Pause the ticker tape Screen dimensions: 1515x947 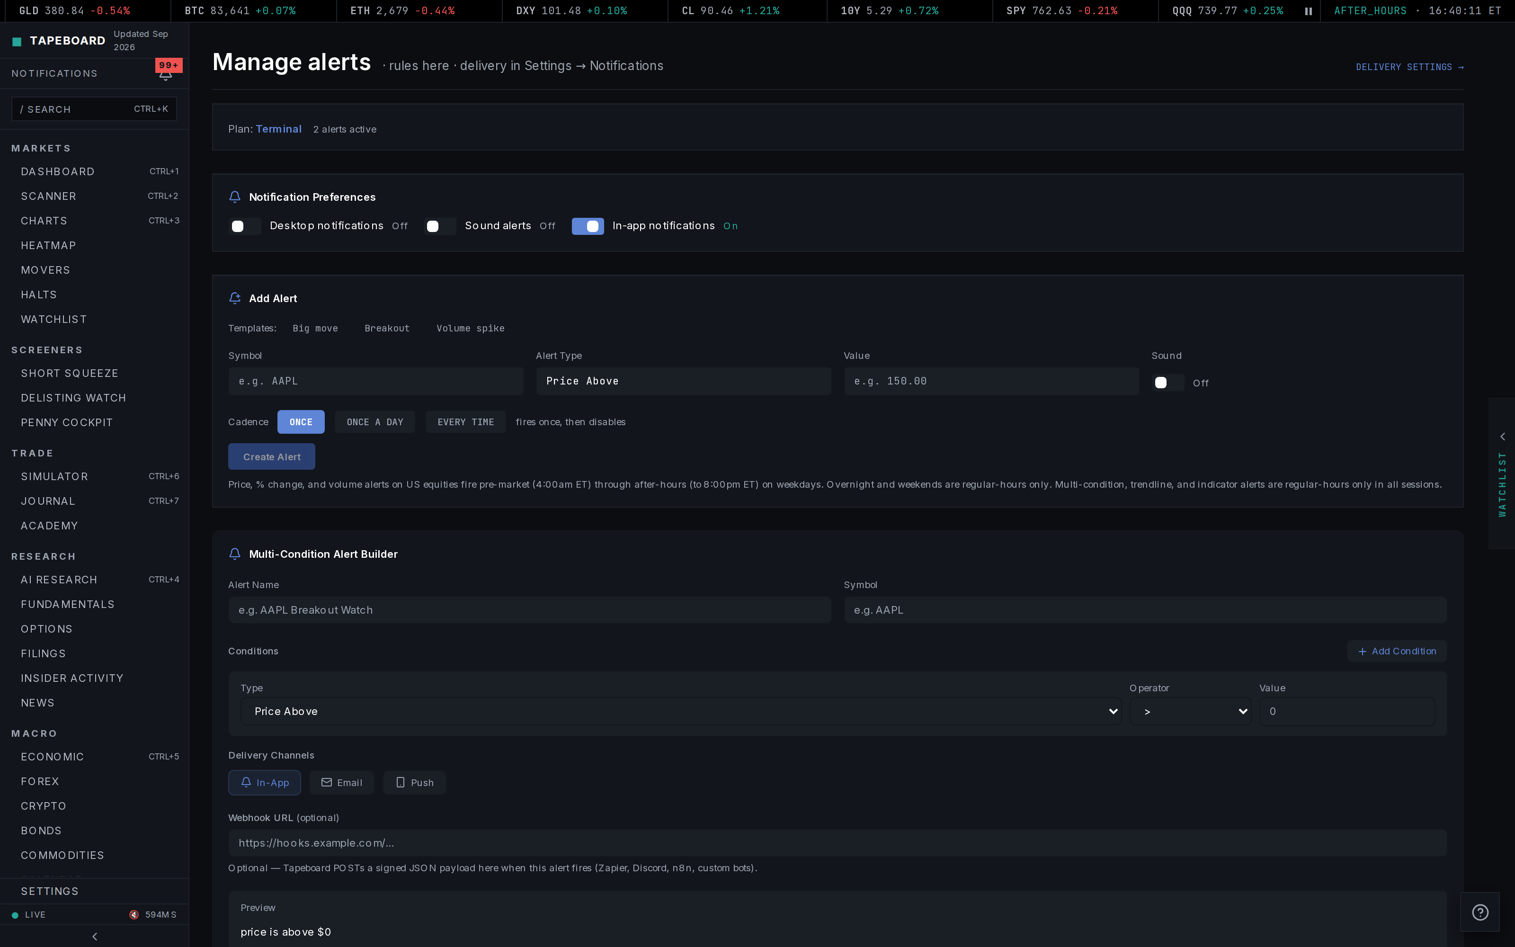pos(1309,11)
